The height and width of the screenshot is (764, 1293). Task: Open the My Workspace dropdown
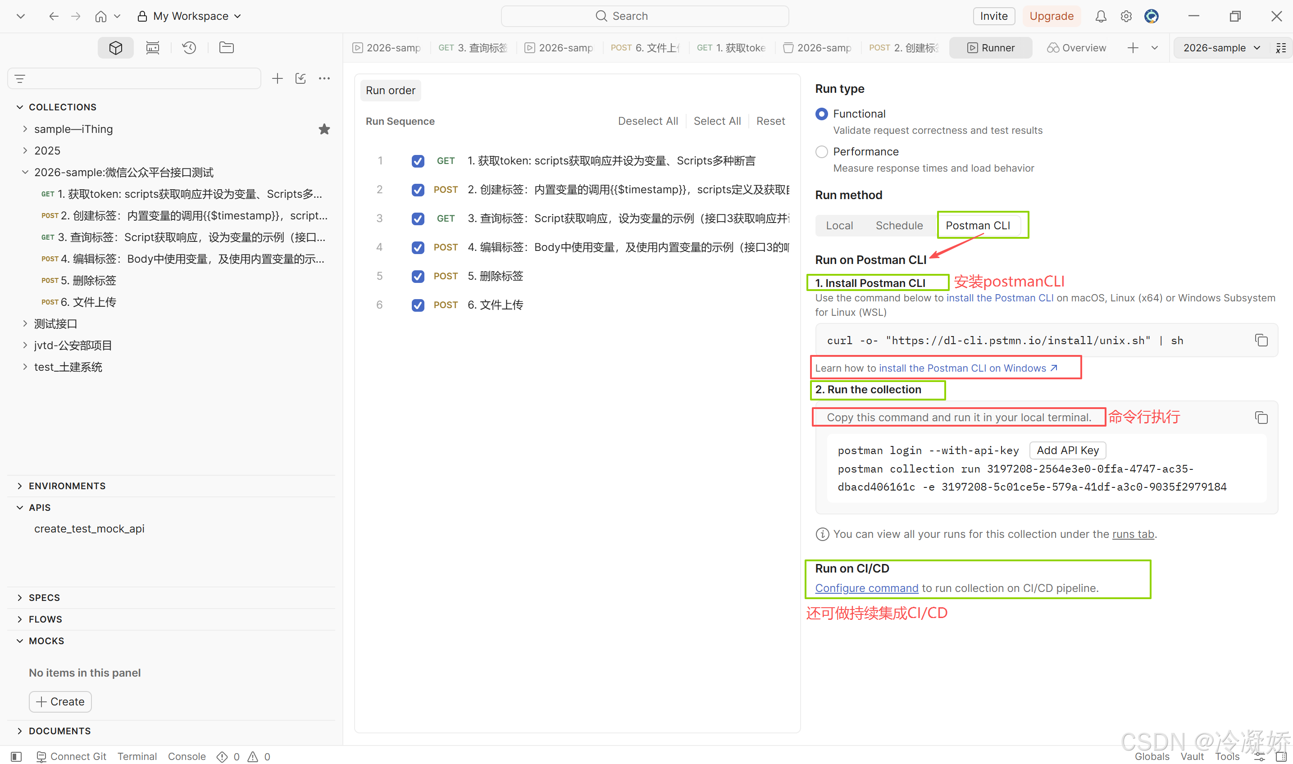point(189,17)
